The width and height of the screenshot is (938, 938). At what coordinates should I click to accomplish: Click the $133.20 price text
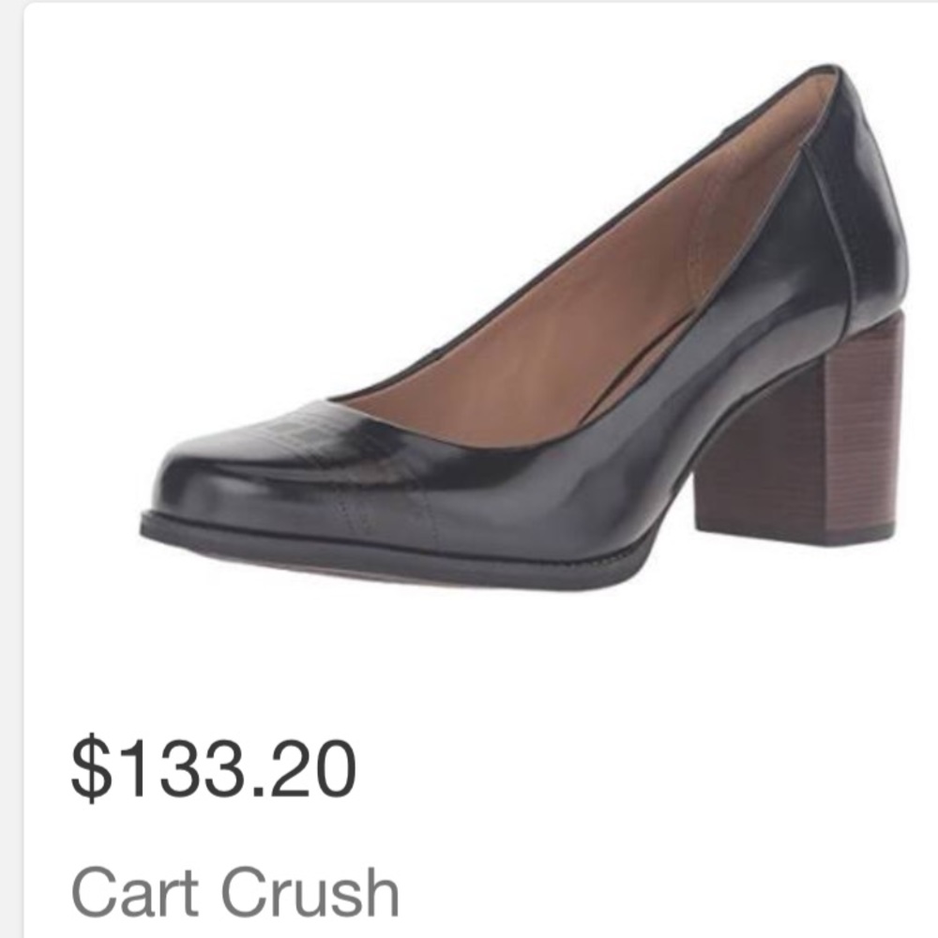tap(214, 769)
